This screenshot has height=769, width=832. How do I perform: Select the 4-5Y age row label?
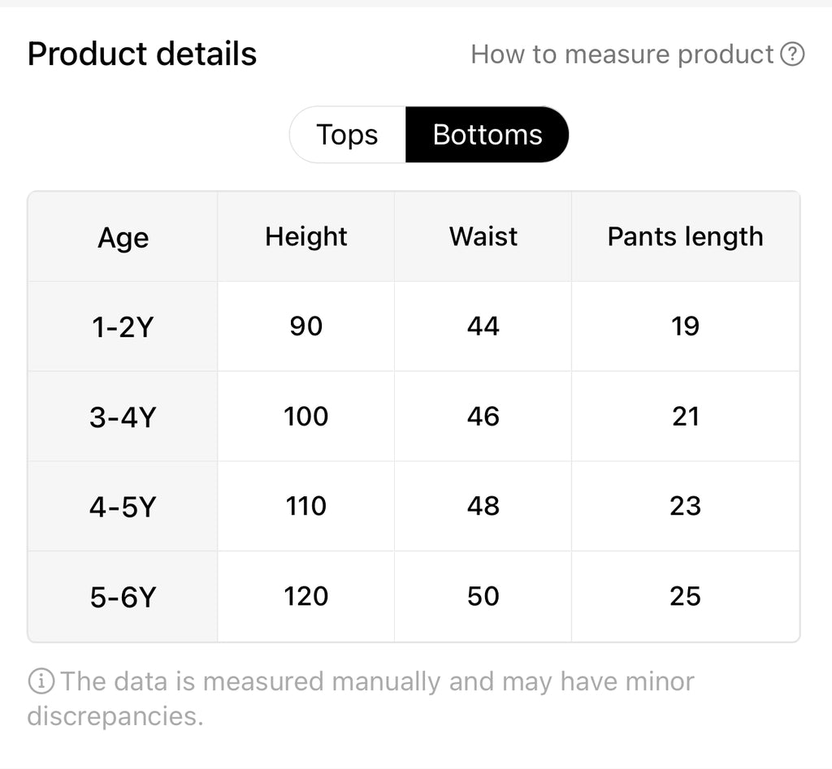click(123, 508)
